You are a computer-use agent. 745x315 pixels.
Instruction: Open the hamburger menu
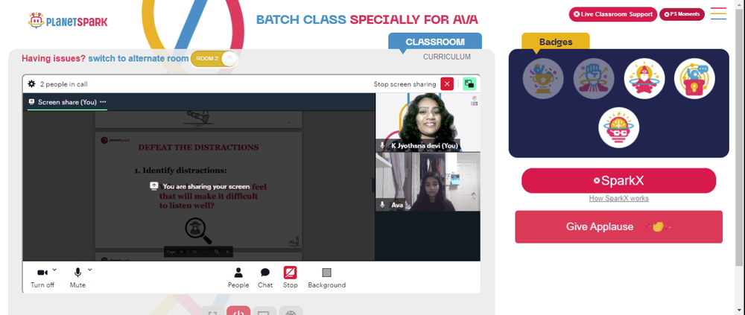click(x=718, y=13)
